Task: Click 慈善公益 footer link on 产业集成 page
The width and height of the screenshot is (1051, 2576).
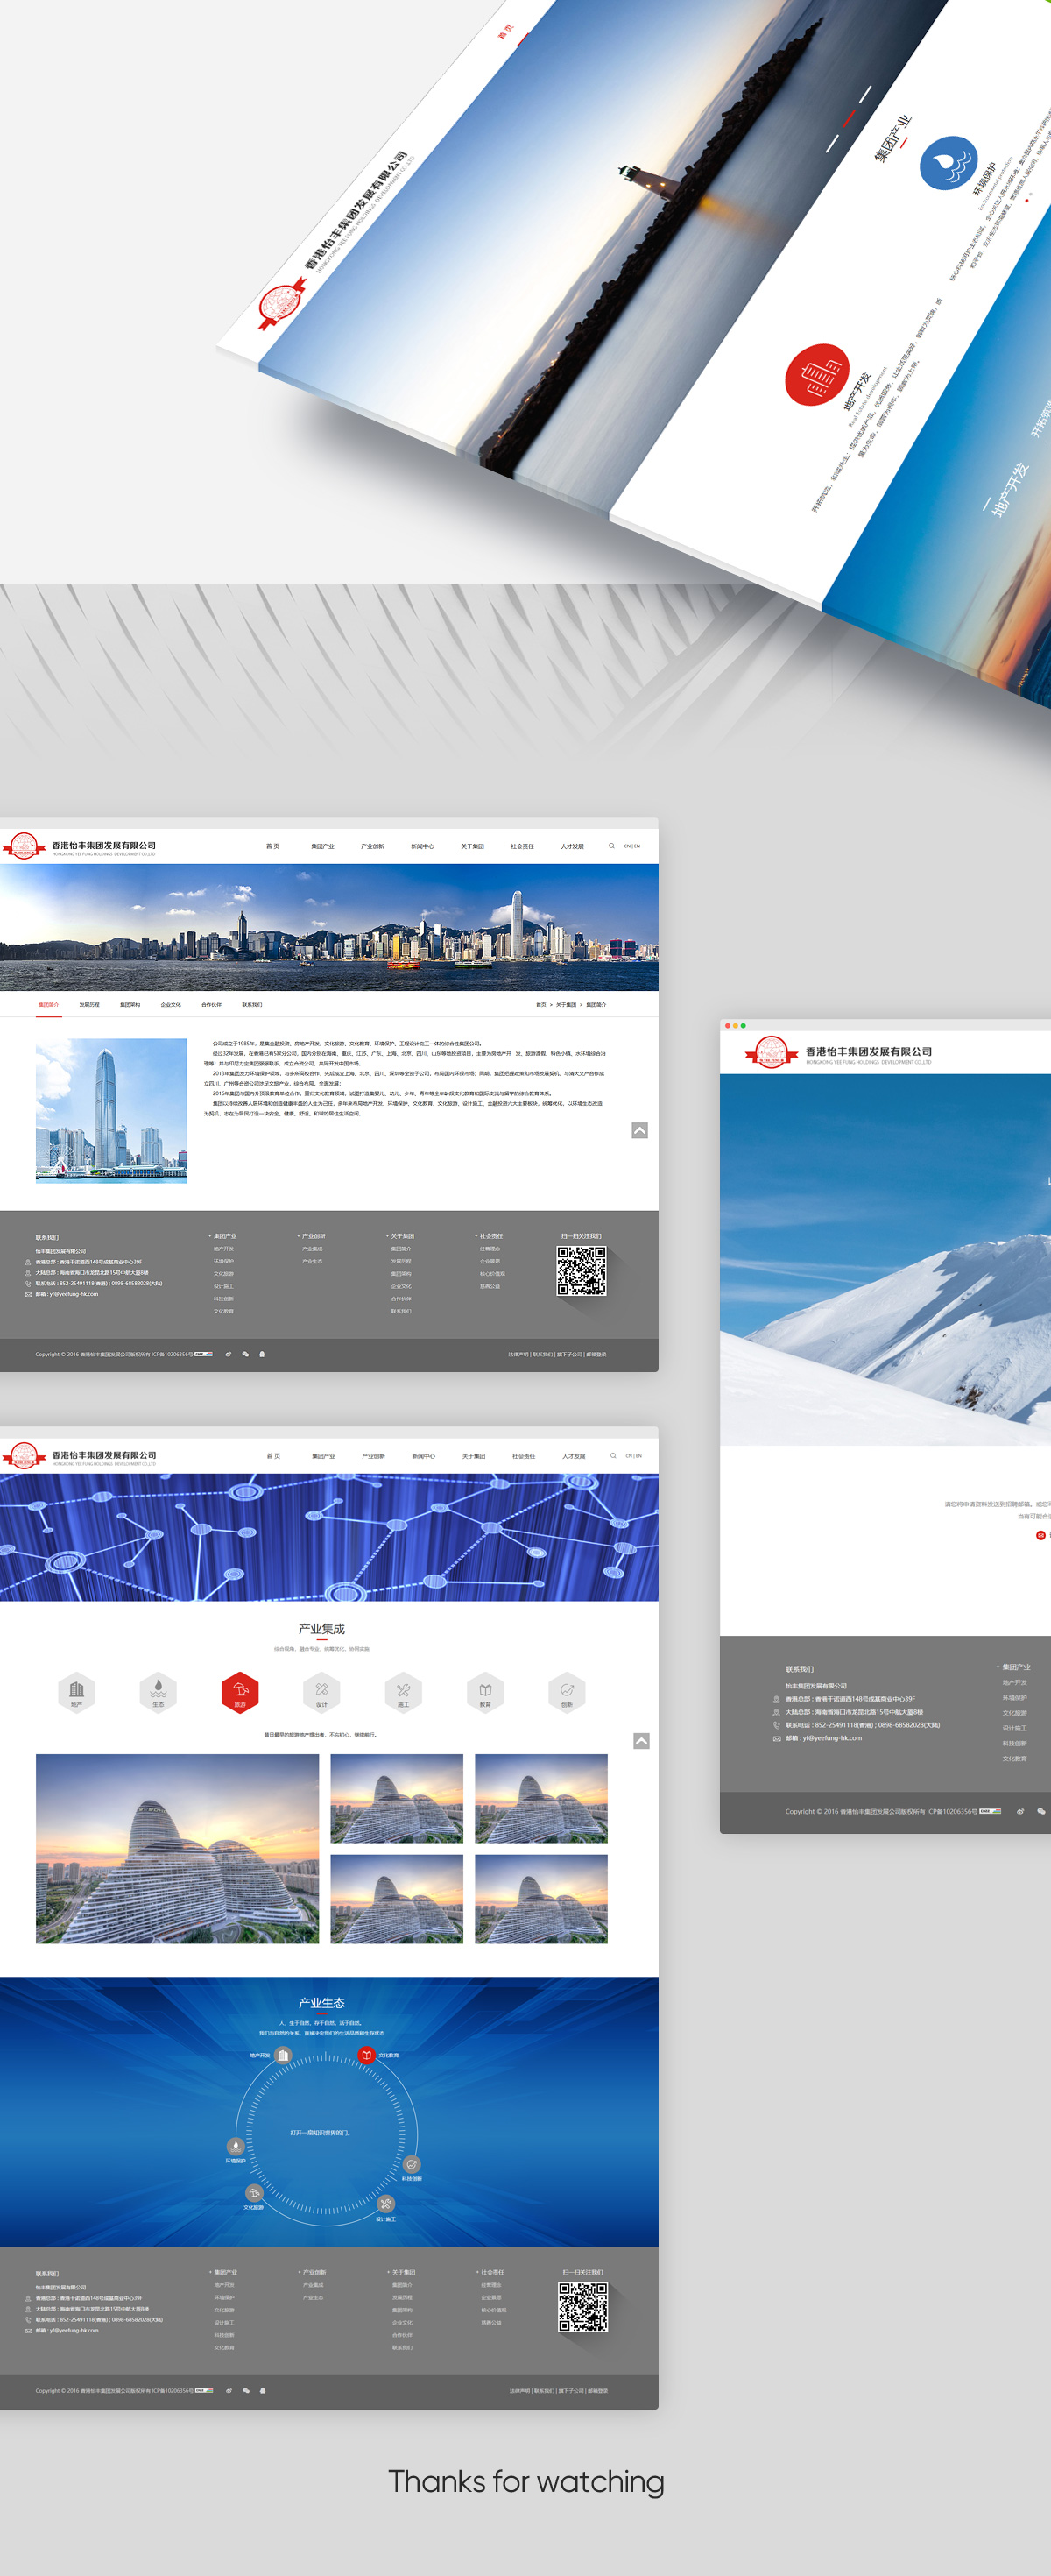Action: 491,2322
